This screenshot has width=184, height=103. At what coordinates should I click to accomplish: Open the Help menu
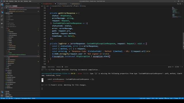click(x=30, y=1)
